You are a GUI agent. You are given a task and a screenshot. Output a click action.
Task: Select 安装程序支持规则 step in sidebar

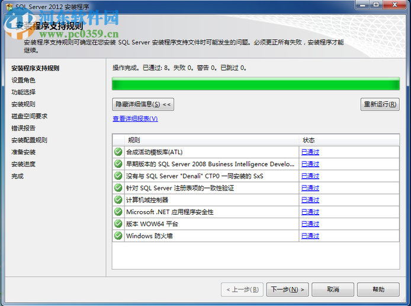click(36, 68)
